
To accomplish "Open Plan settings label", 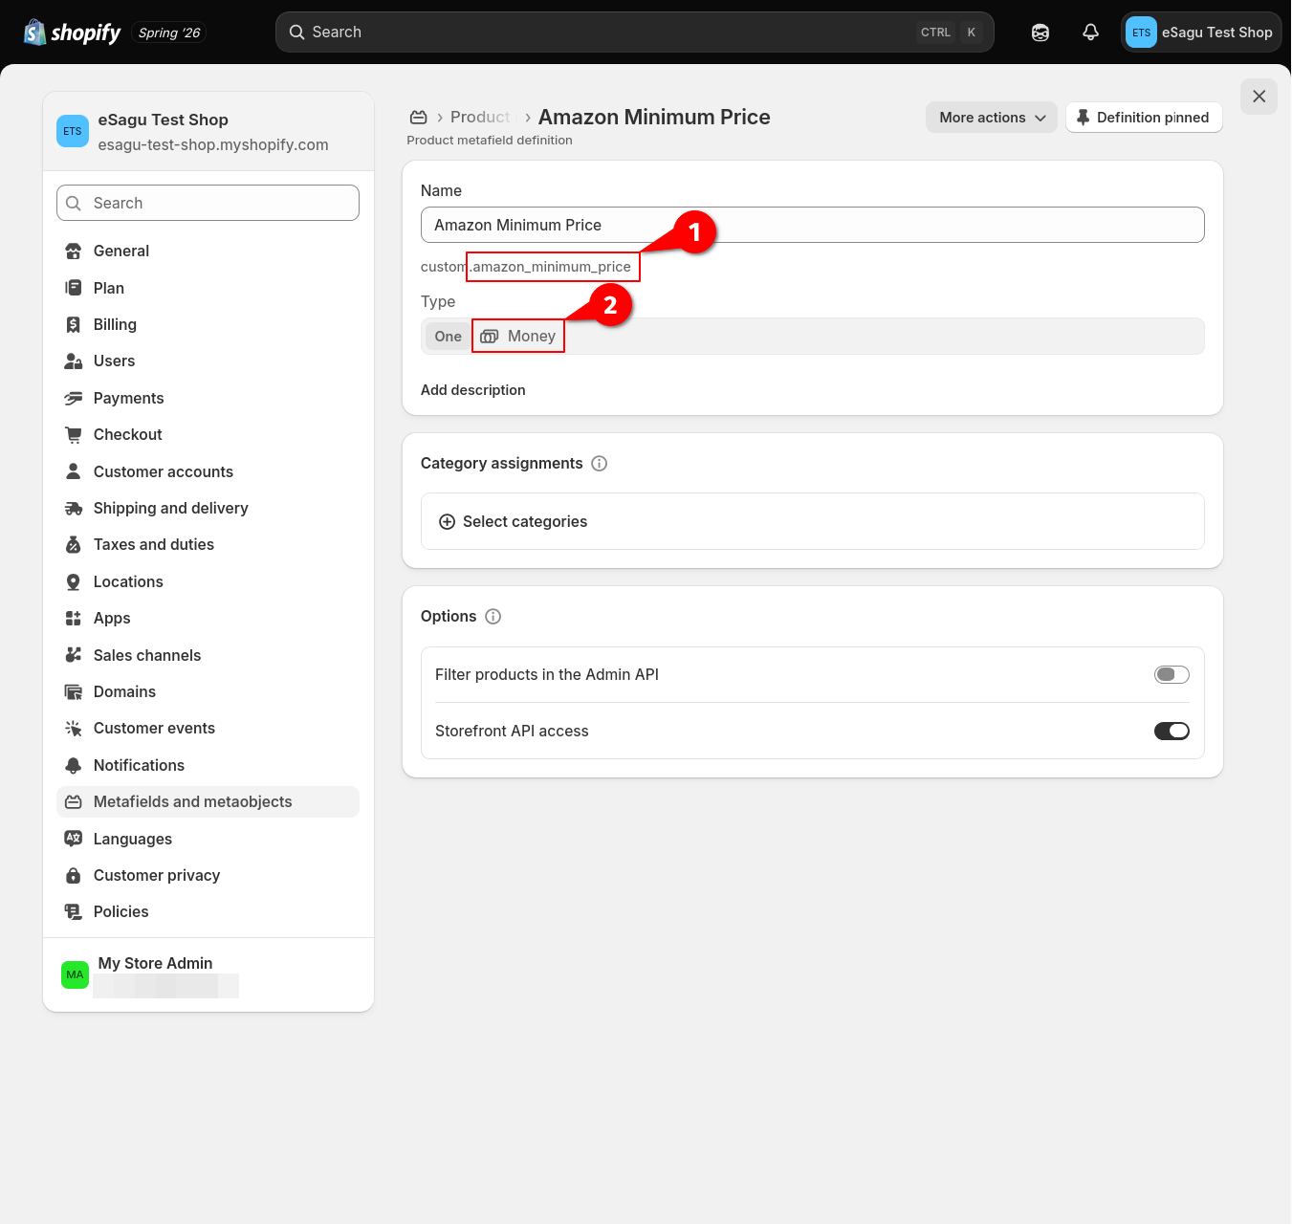I will 109,288.
